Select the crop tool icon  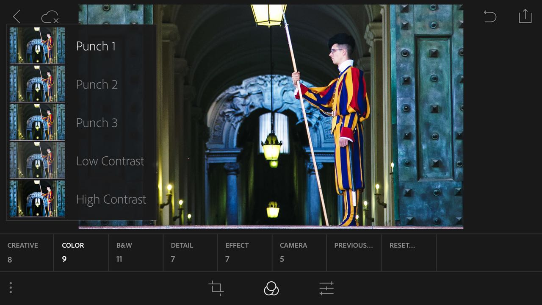click(x=216, y=288)
